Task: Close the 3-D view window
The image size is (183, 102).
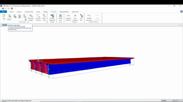Action: click(181, 25)
